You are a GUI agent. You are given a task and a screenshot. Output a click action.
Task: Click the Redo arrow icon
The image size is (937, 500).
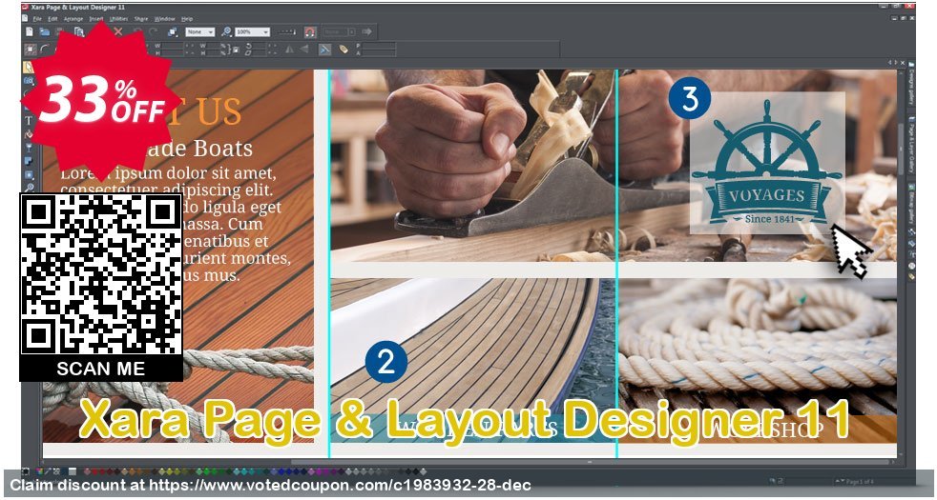[x=153, y=31]
